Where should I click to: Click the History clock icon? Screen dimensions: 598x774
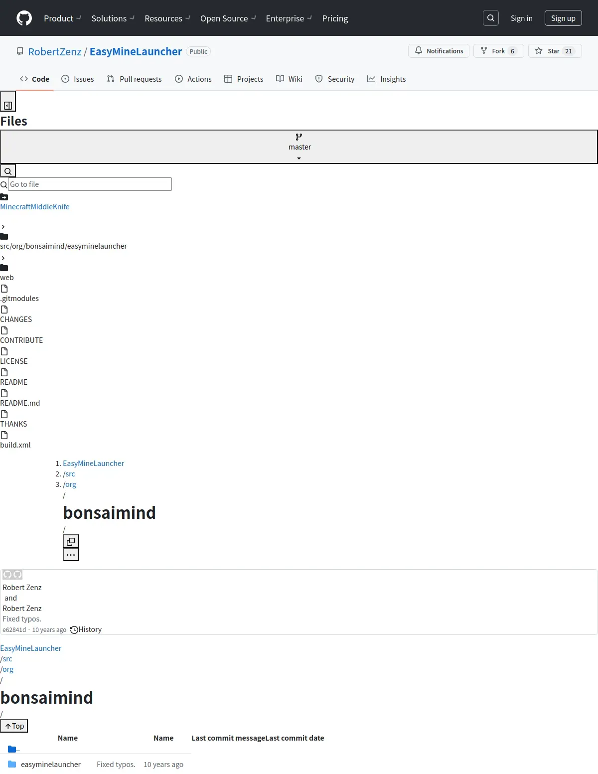(74, 629)
